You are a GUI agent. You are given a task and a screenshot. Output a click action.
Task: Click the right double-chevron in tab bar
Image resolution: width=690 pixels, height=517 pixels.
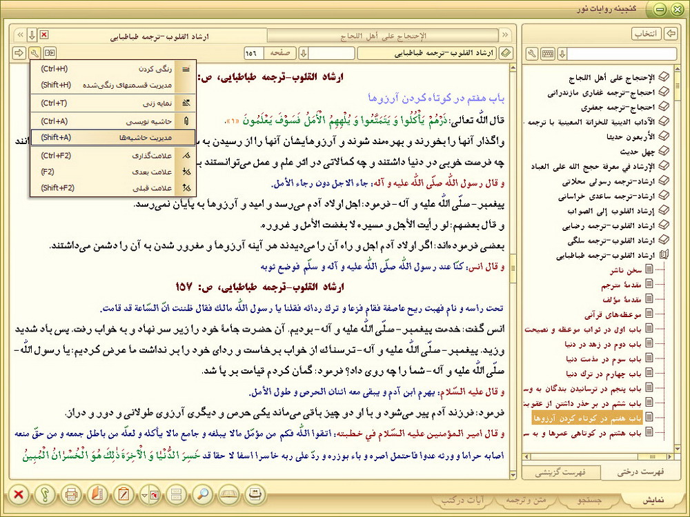coord(505,34)
